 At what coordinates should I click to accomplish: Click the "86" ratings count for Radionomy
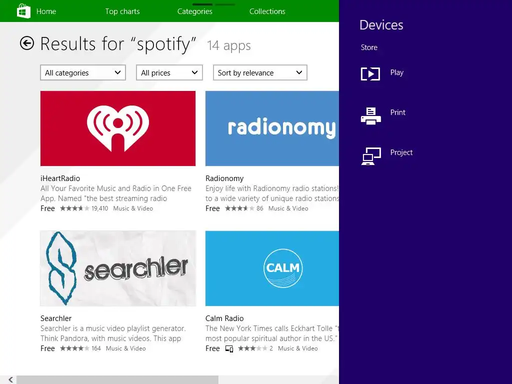pos(260,208)
